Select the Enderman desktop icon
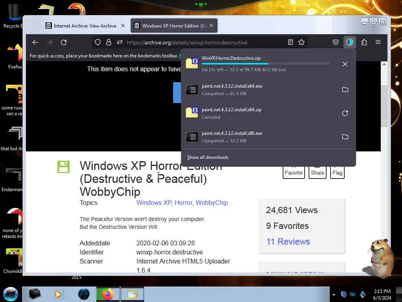This screenshot has width=402, height=302. [x=12, y=180]
